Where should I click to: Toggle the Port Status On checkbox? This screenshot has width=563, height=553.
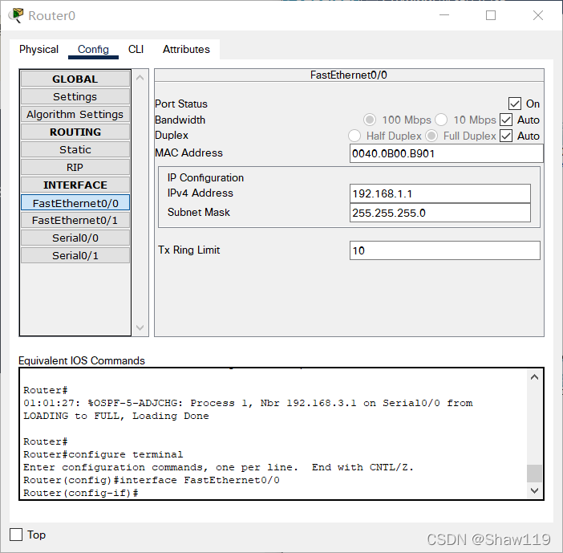tap(515, 104)
